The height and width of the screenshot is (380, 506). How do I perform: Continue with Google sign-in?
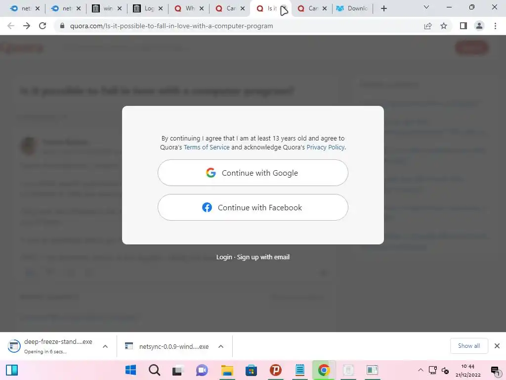[x=253, y=173]
